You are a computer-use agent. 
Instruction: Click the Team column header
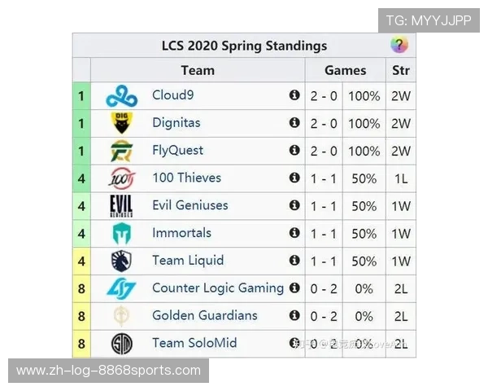click(198, 71)
